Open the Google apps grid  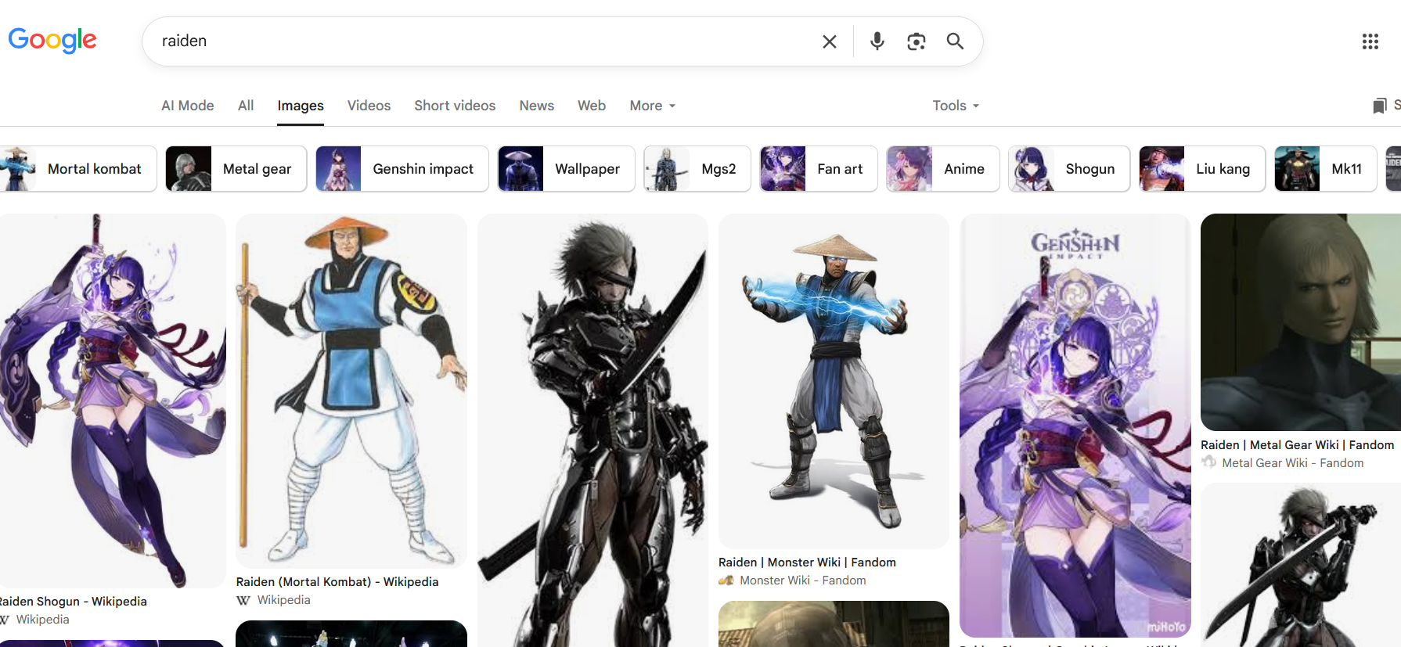[x=1370, y=41]
